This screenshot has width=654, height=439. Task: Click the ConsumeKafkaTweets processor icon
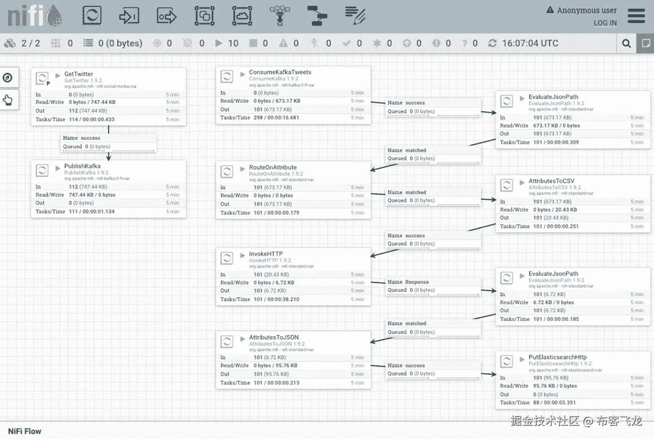tap(226, 77)
